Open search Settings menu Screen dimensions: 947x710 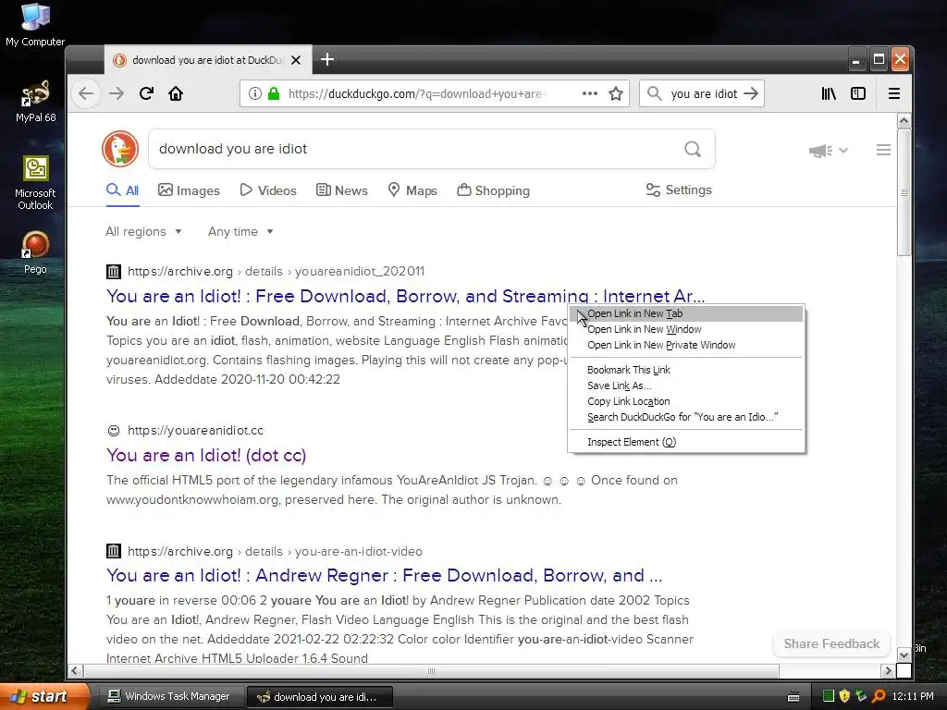(679, 190)
